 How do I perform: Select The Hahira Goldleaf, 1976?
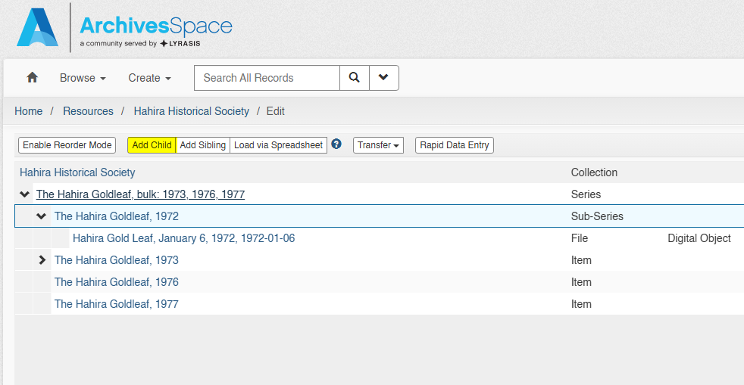[116, 282]
